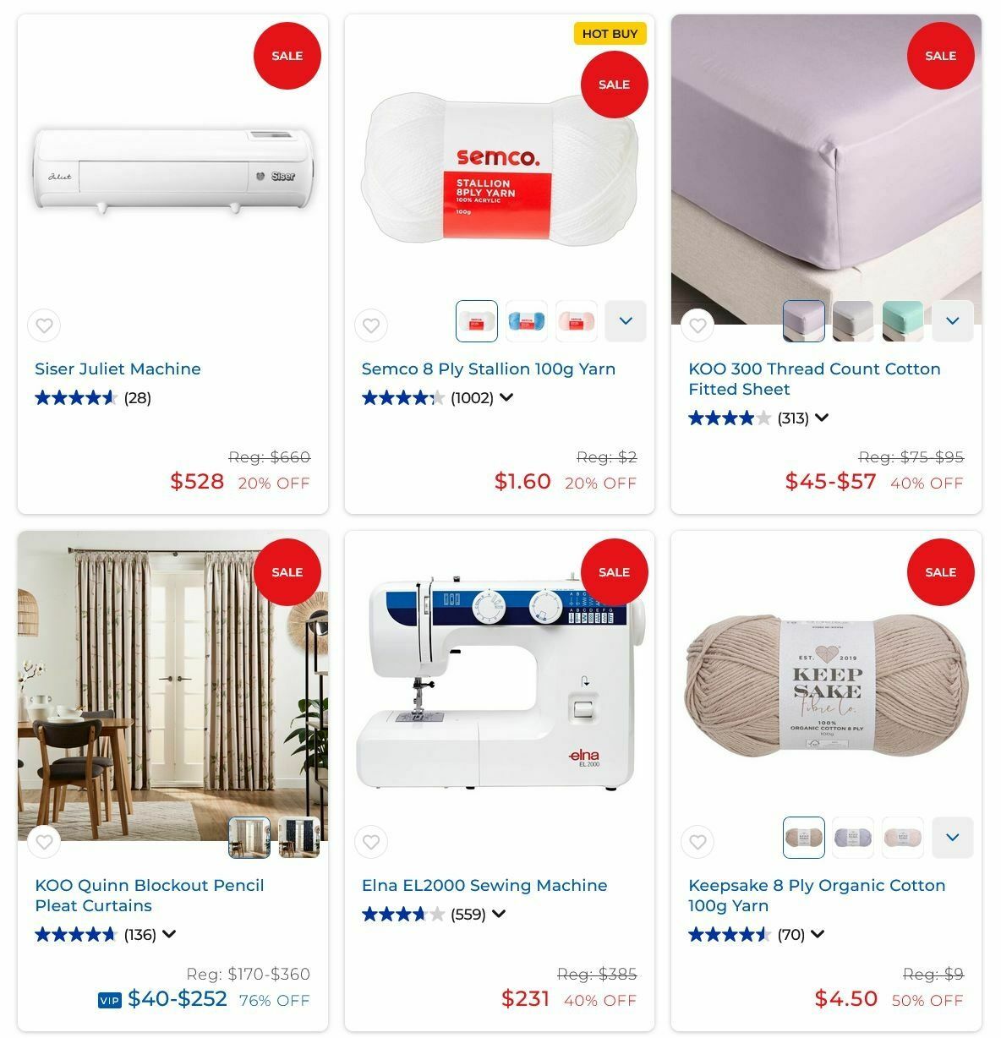The width and height of the screenshot is (1001, 1038).
Task: Tap heart icon on Keepsake Cotton Yarn
Action: tap(697, 842)
